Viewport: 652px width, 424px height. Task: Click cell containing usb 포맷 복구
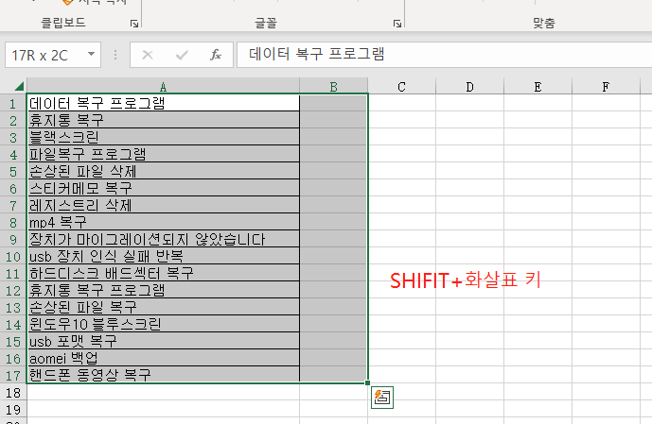click(x=163, y=341)
